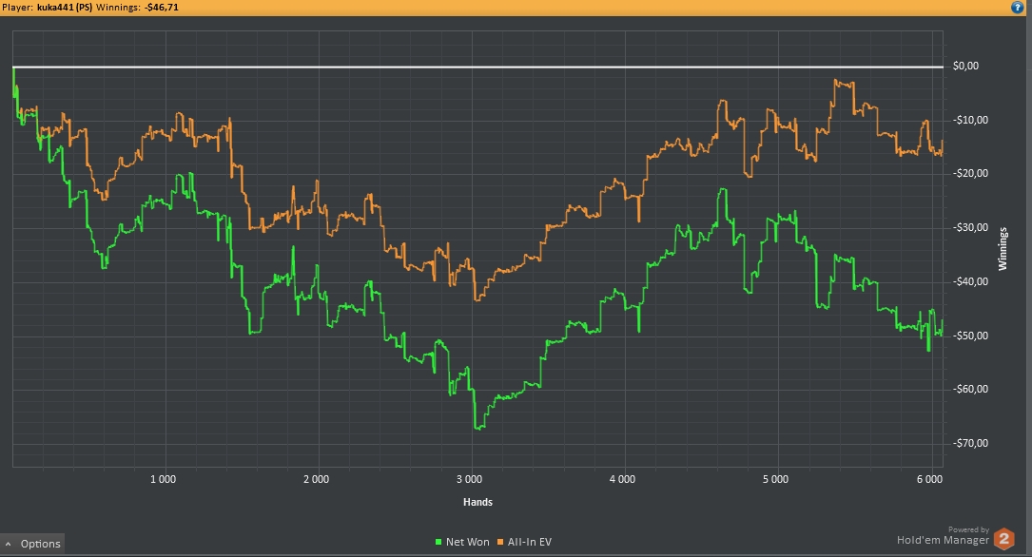Click the -$70,00 y-axis label
The height and width of the screenshot is (557, 1032).
coord(970,443)
